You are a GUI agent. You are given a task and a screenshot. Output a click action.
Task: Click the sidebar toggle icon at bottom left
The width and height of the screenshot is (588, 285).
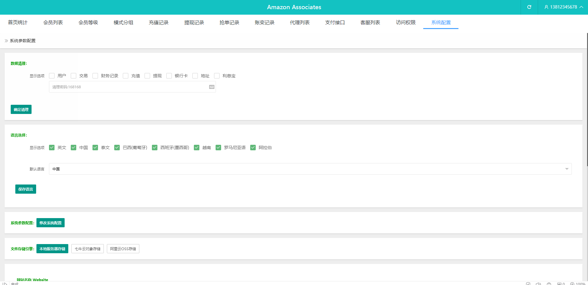click(5, 283)
